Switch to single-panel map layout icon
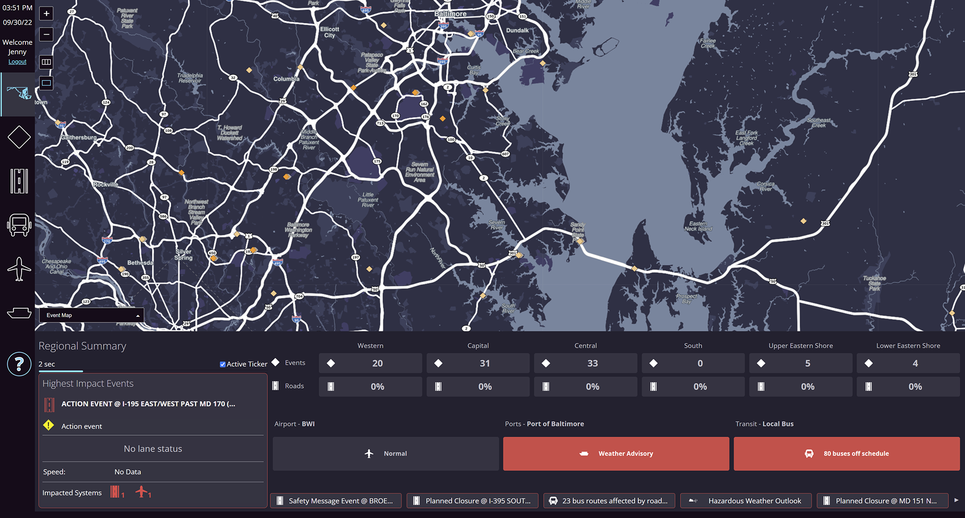Image resolution: width=965 pixels, height=518 pixels. 46,83
